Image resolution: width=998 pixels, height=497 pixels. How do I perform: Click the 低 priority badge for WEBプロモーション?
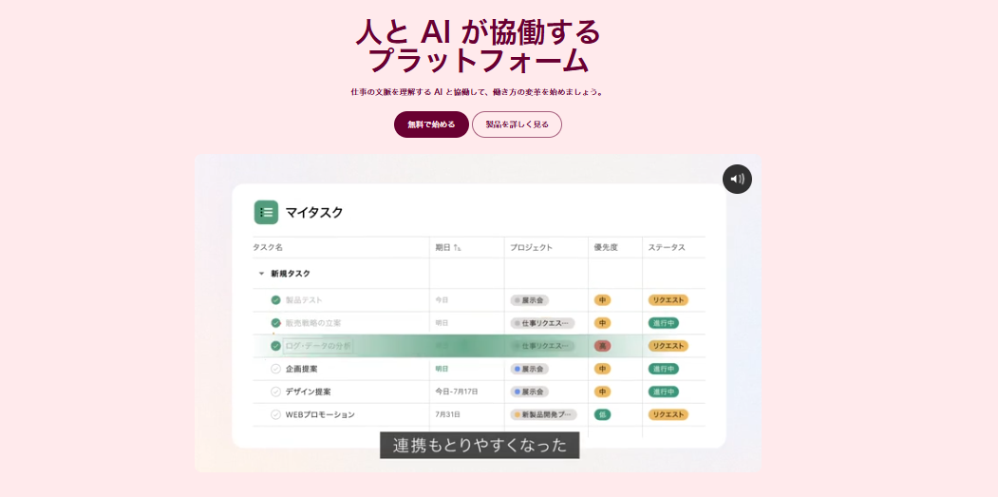tap(602, 414)
